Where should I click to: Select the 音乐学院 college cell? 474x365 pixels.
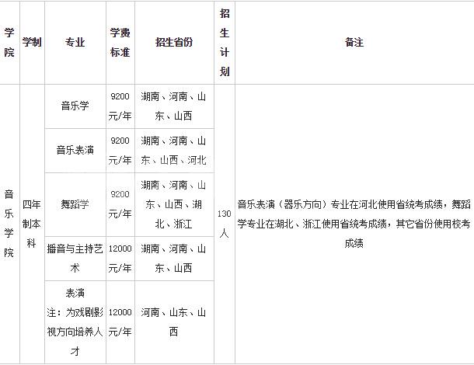(9, 223)
